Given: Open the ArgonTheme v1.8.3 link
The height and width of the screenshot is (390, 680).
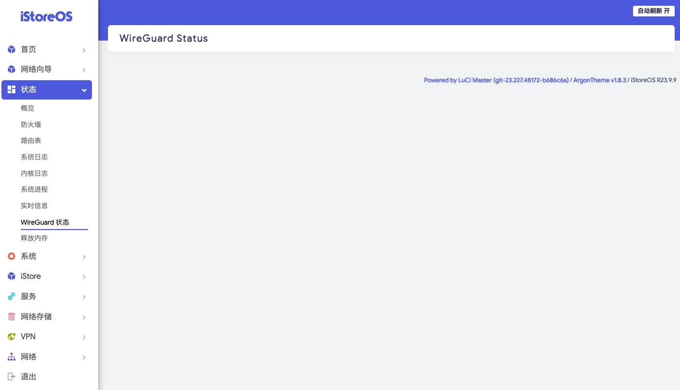Looking at the screenshot, I should [600, 80].
